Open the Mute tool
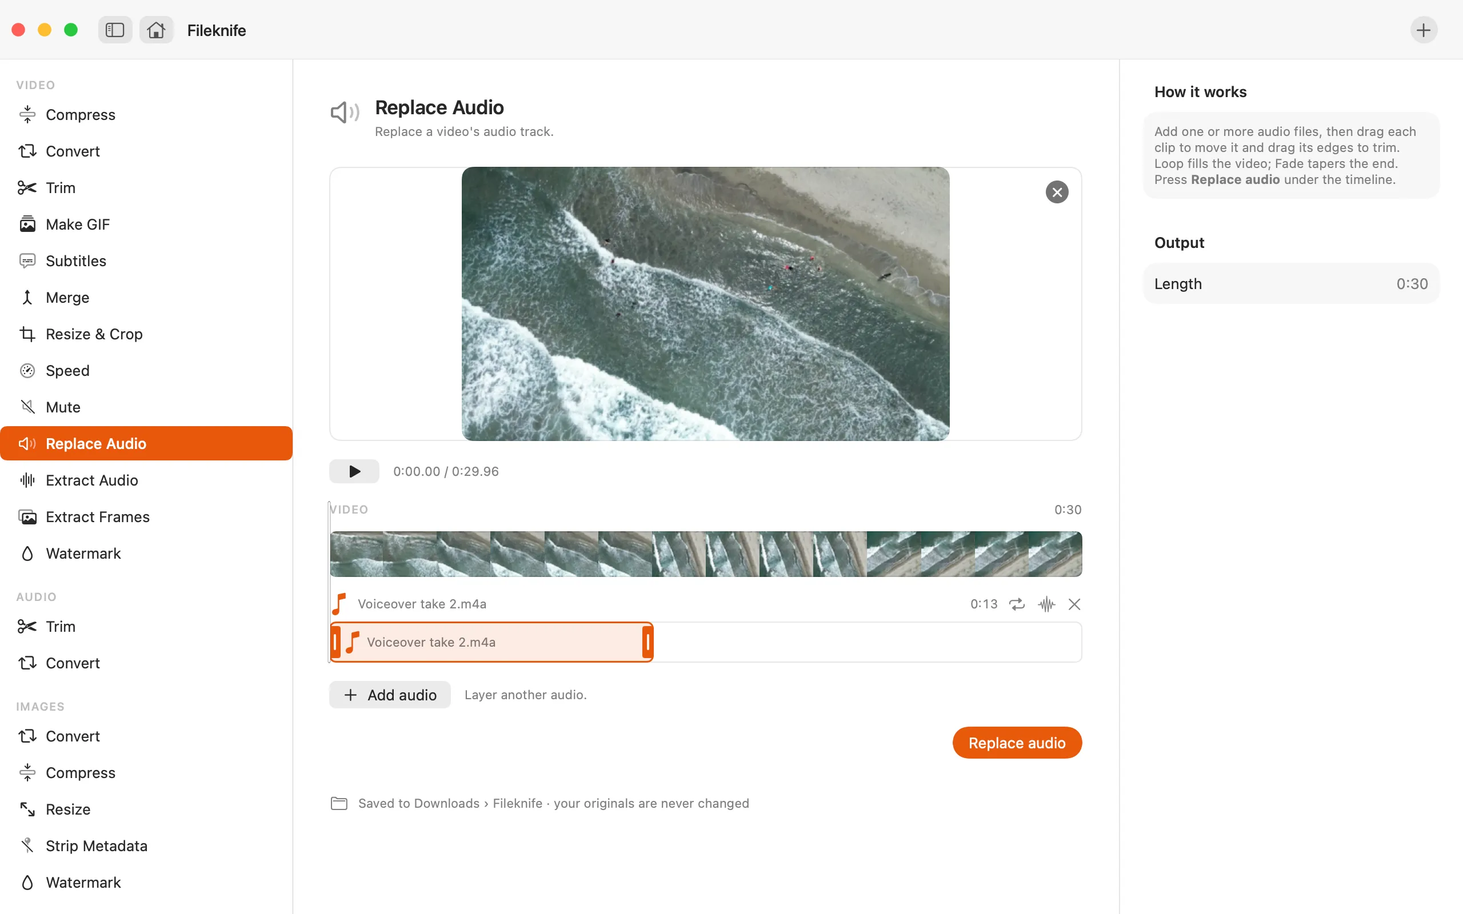 click(146, 407)
